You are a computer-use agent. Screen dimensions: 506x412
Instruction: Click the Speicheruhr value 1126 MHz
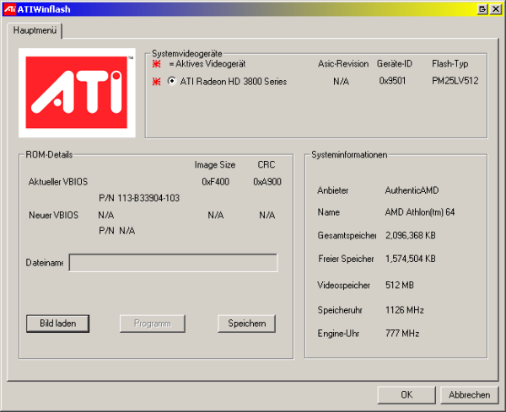coord(405,310)
